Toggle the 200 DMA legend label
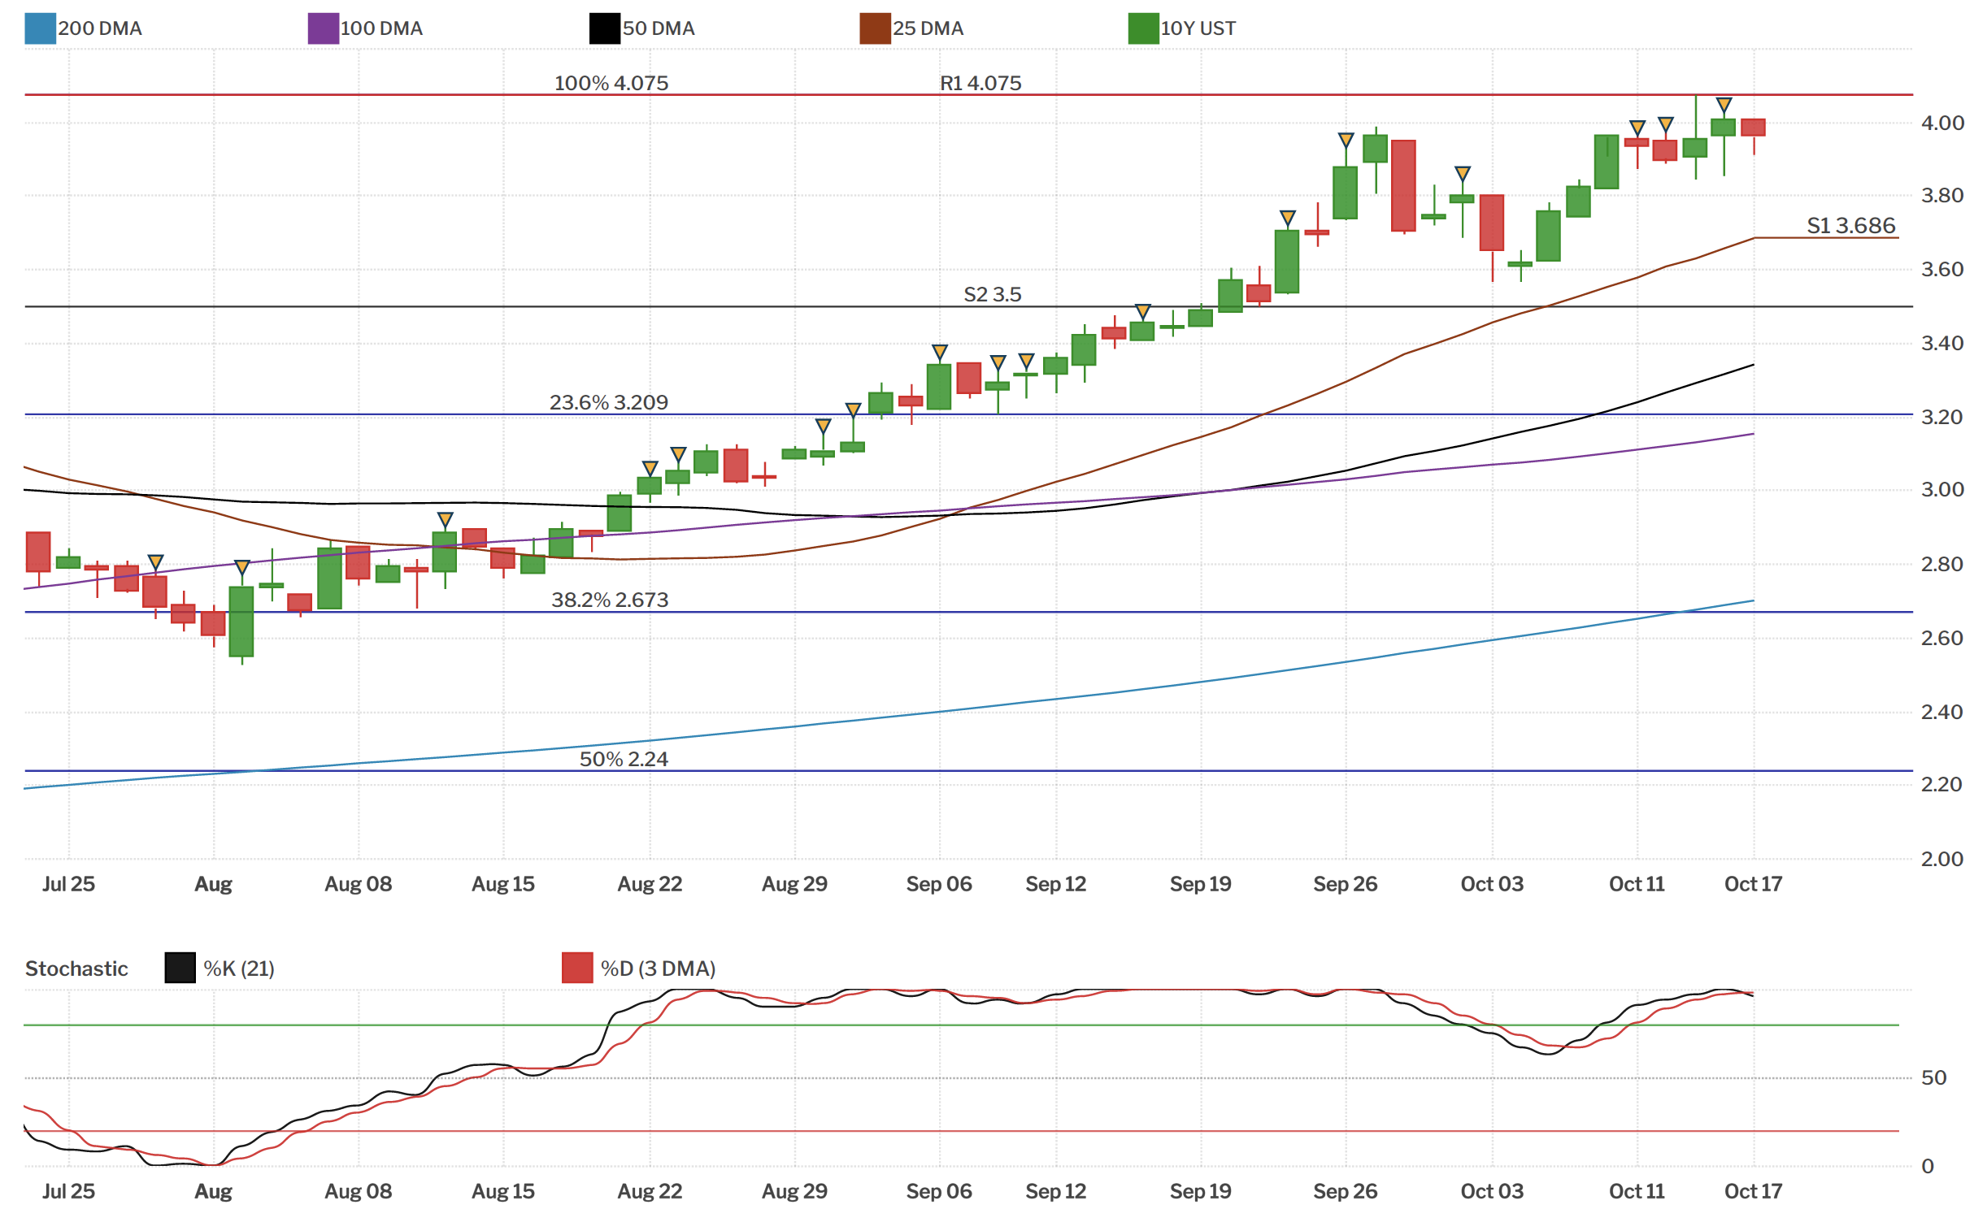 (100, 28)
